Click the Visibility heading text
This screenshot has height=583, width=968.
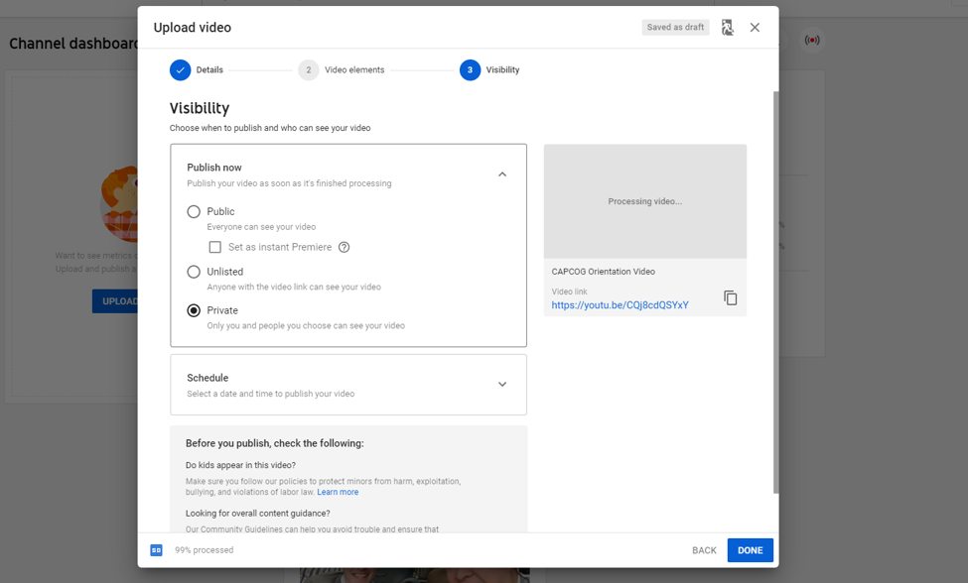[x=200, y=108]
